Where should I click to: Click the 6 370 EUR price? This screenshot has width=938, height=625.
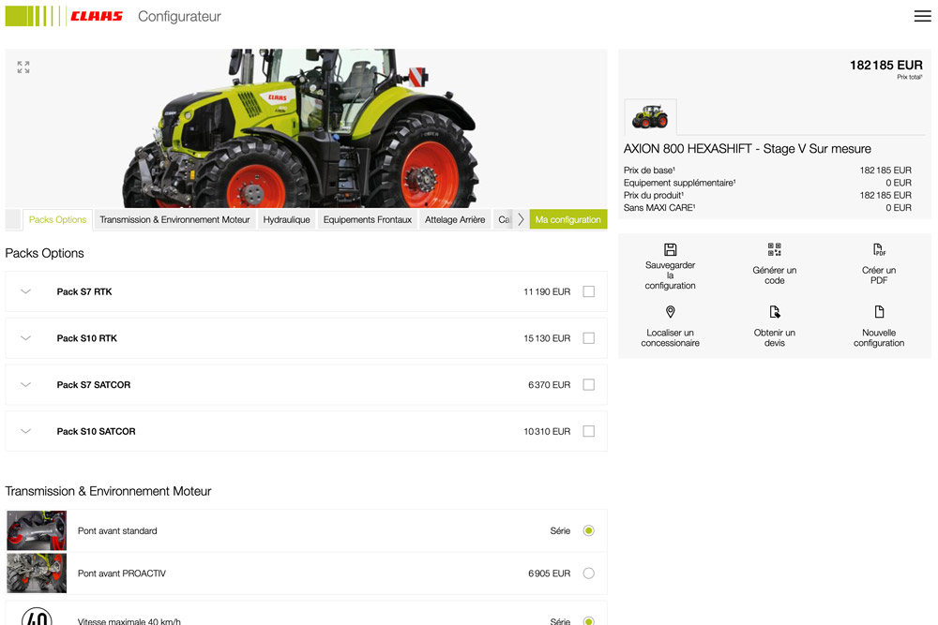pos(549,385)
